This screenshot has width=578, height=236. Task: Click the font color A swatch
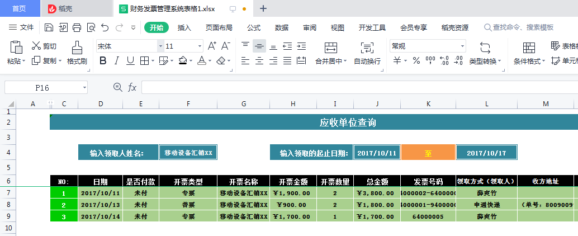coord(202,61)
